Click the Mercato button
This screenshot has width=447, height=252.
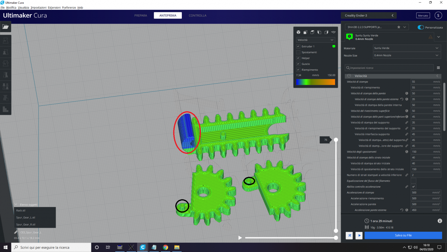(x=423, y=16)
